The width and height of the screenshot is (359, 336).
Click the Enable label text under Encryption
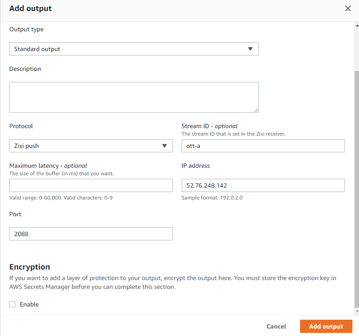(29, 304)
